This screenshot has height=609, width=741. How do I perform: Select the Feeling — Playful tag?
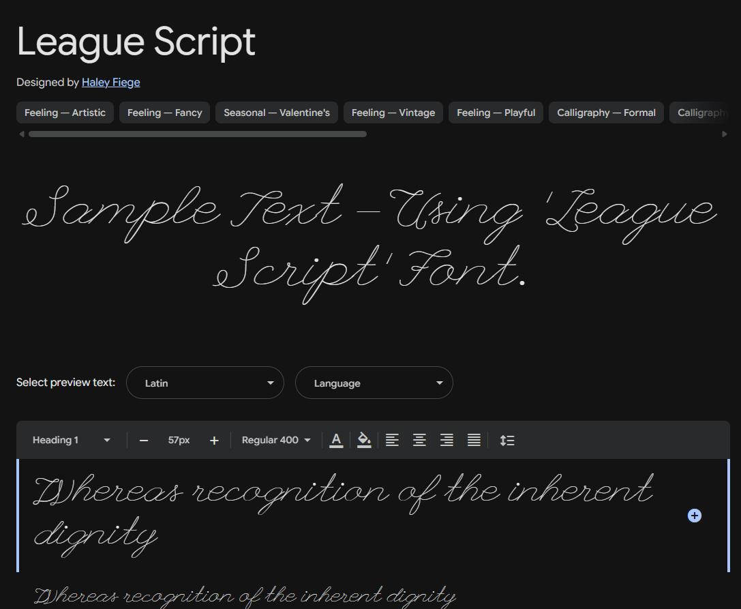[x=496, y=113]
